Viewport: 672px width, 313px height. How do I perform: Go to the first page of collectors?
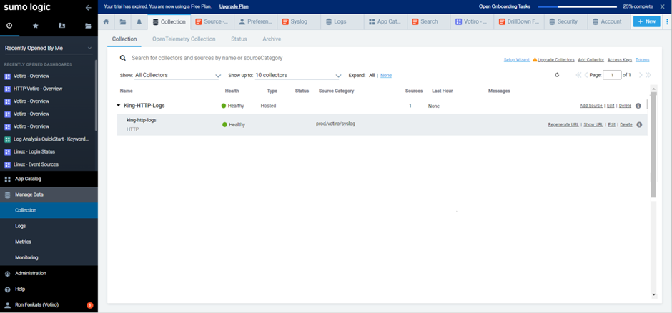tap(578, 75)
